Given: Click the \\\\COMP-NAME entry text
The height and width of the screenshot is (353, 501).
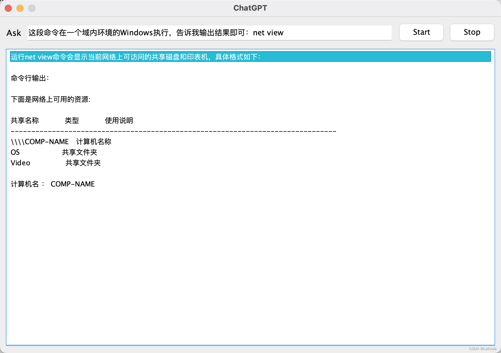Looking at the screenshot, I should coord(40,141).
